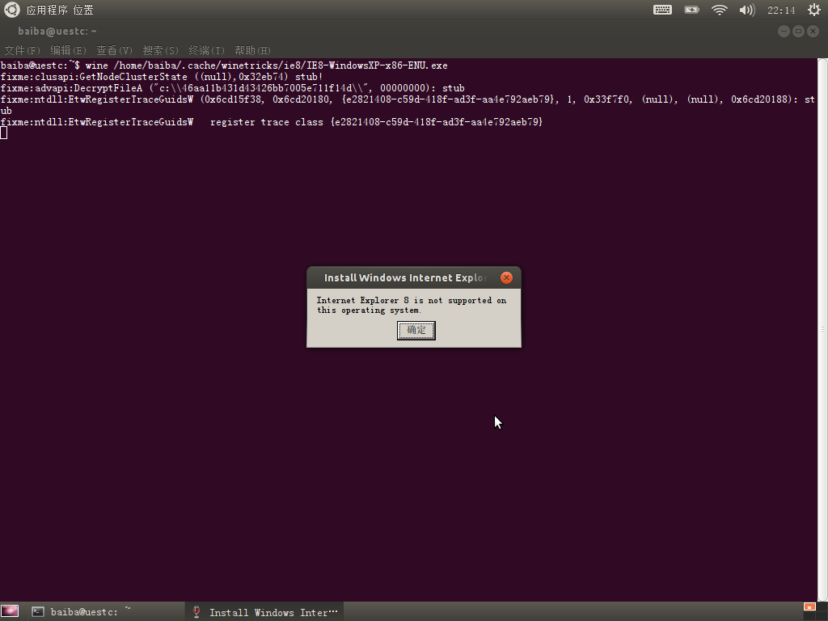This screenshot has height=621, width=828.
Task: Open the 查看(V) terminal menu
Action: [114, 50]
